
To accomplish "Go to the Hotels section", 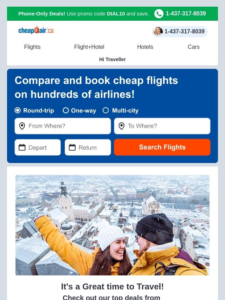I will [145, 47].
